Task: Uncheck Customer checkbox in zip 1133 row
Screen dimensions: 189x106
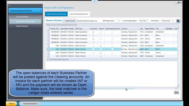Action: click(x=93, y=42)
